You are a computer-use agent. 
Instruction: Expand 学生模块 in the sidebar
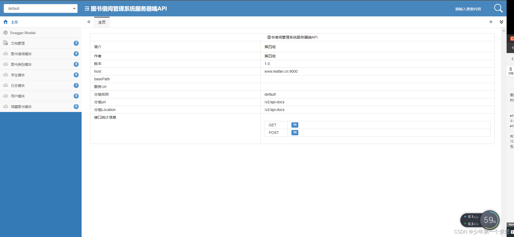pyautogui.click(x=41, y=75)
